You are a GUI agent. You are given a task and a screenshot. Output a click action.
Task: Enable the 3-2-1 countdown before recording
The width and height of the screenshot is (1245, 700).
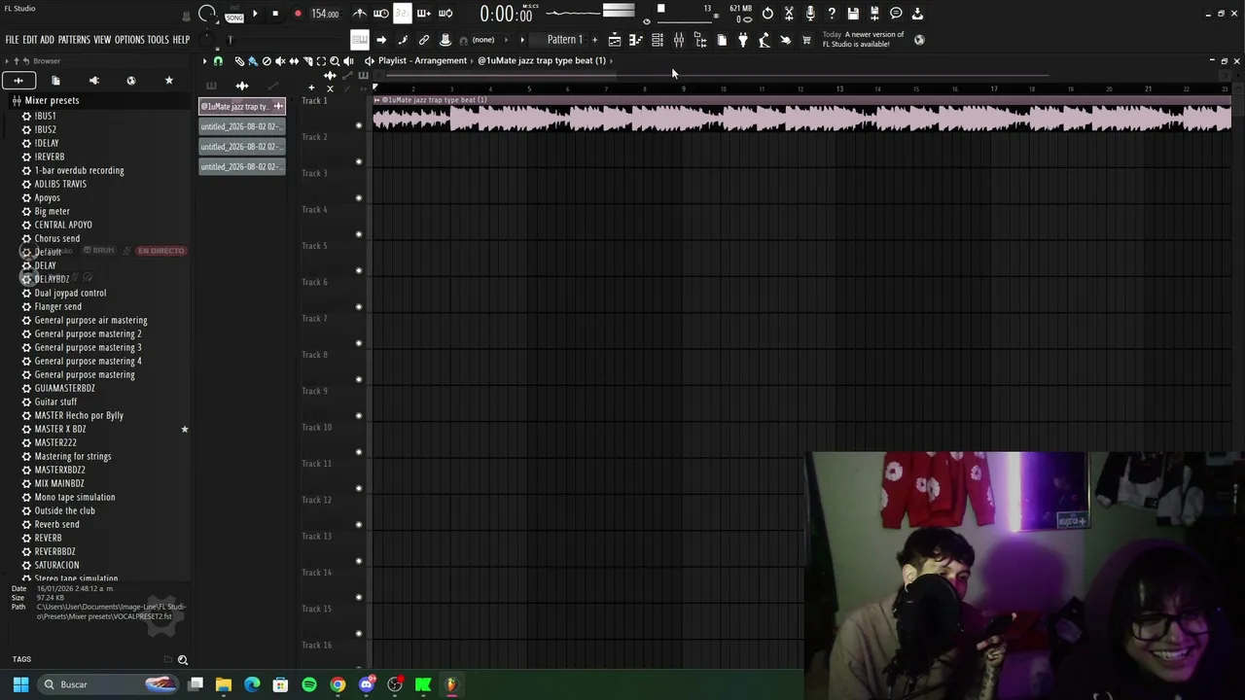[403, 14]
